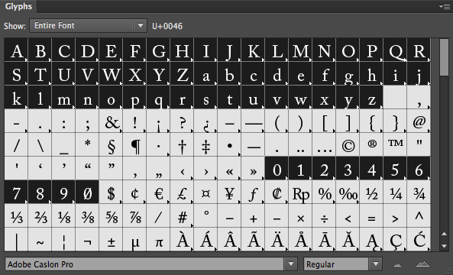Viewport: 453px width, 275px height.
Task: Zoom in glyph view with large mountains icon
Action: click(x=422, y=264)
